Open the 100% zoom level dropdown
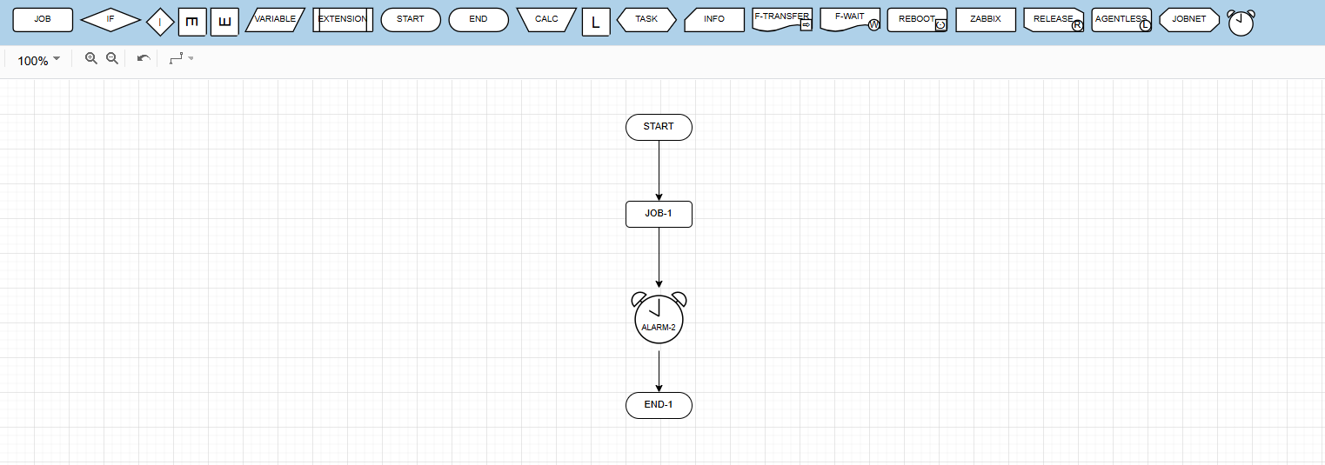The height and width of the screenshot is (465, 1325). pos(39,60)
